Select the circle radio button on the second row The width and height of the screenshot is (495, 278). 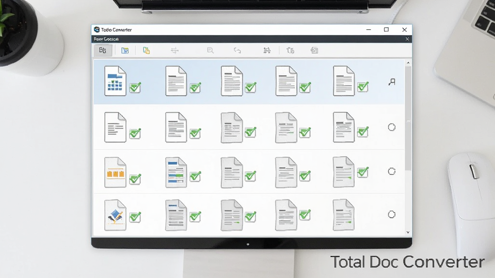pyautogui.click(x=392, y=127)
